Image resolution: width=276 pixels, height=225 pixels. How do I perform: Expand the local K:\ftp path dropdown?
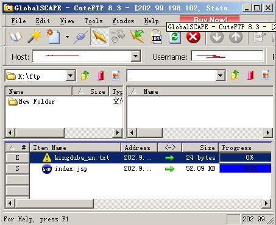click(71, 76)
